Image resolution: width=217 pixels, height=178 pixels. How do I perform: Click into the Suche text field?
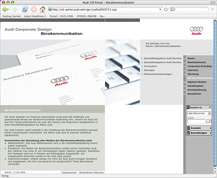point(196,121)
